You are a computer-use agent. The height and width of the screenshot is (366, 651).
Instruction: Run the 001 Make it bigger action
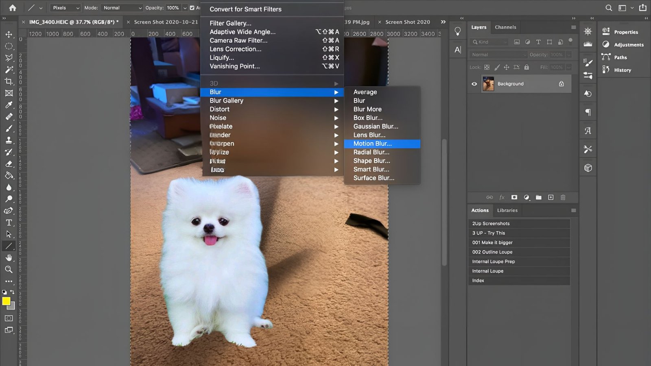tap(519, 242)
